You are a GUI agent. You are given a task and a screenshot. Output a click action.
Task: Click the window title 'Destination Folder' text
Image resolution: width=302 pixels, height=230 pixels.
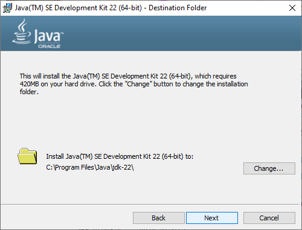click(x=178, y=8)
